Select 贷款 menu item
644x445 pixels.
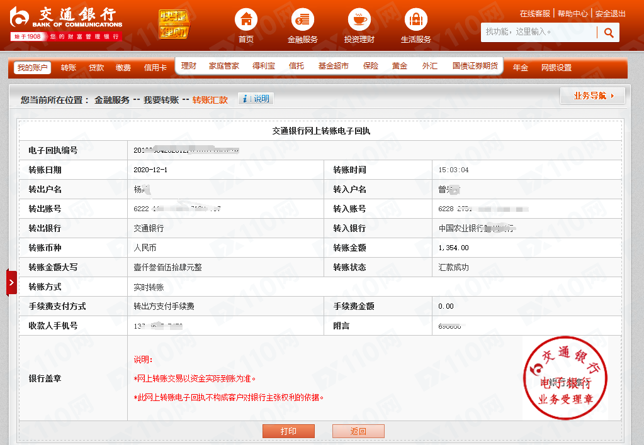point(96,68)
